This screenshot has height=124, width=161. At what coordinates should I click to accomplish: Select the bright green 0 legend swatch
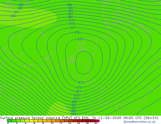click(x=9, y=121)
